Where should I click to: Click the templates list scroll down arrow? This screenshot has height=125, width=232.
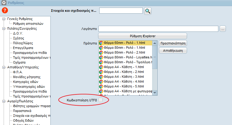click(155, 93)
